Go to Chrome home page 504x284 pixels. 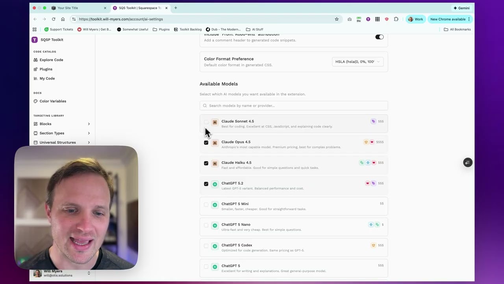point(63,19)
